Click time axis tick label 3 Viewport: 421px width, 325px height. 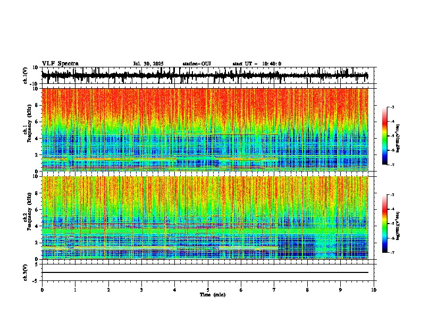click(141, 290)
